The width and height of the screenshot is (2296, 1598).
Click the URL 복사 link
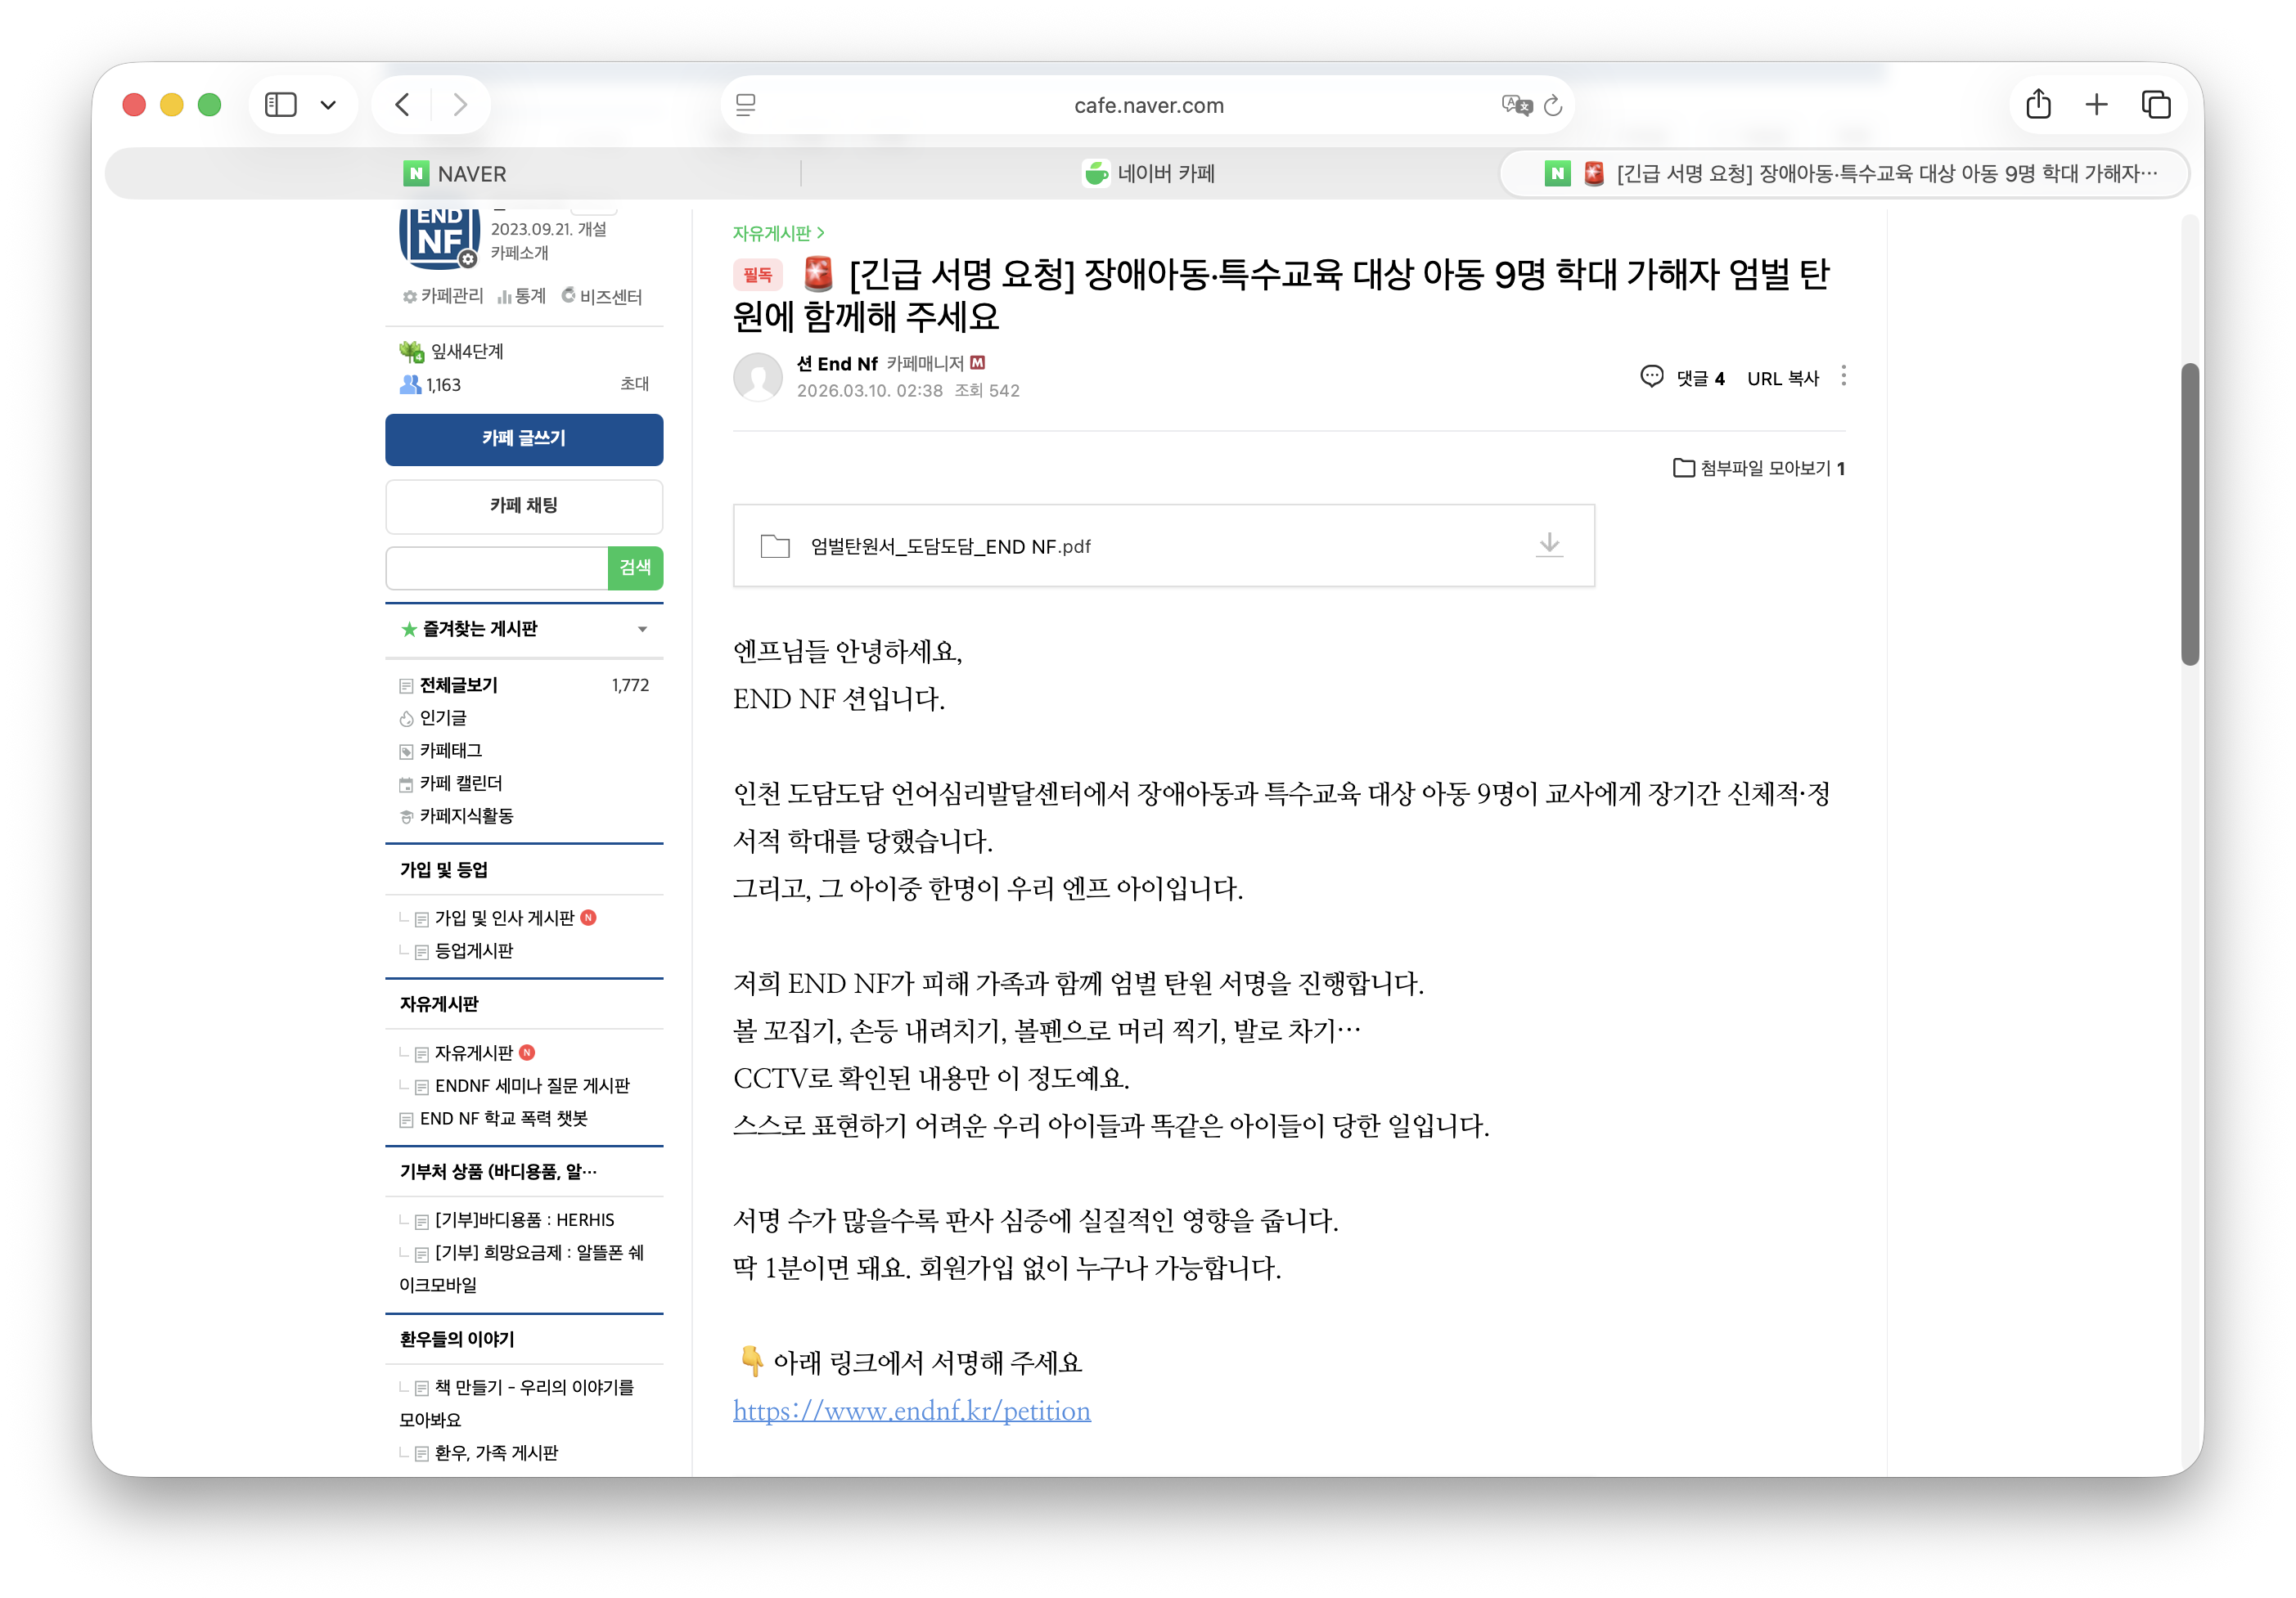[1782, 379]
